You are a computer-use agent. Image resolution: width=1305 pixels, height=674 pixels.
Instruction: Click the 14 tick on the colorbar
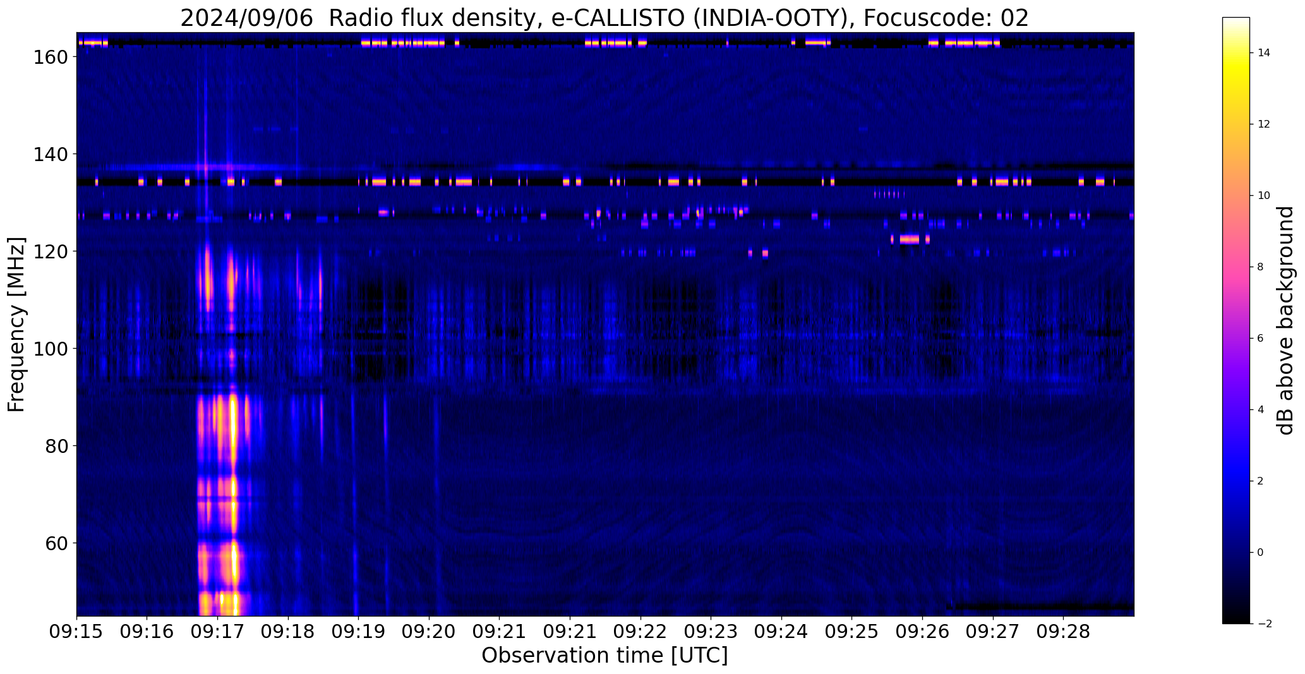(1264, 53)
